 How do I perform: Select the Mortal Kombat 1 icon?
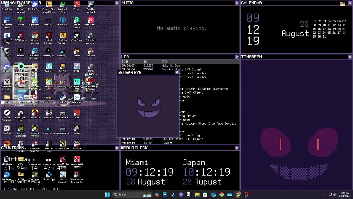pyautogui.click(x=63, y=178)
